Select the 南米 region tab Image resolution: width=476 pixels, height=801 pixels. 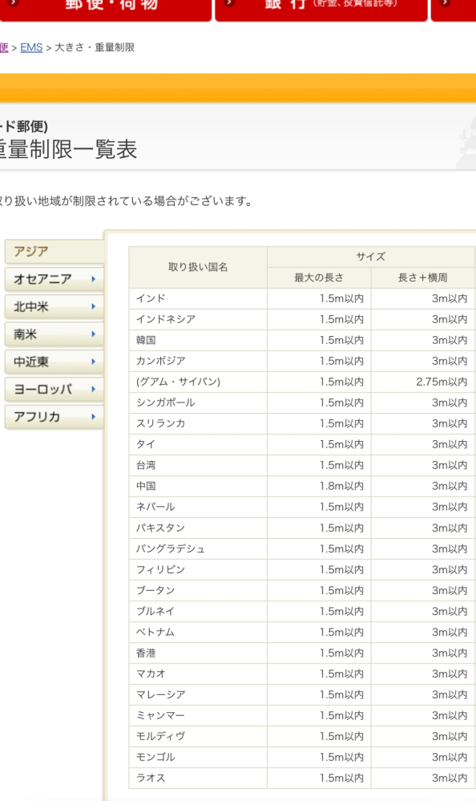(x=54, y=334)
